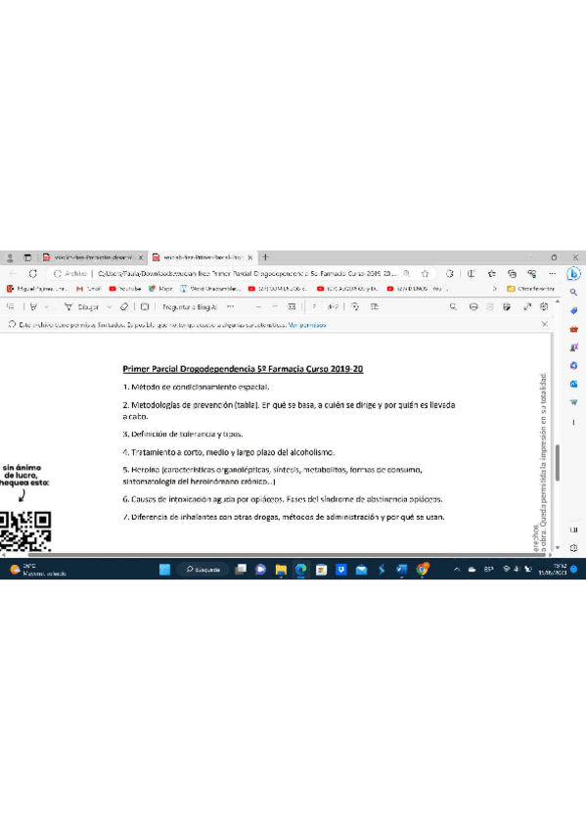Open the browser extensions icon
The height and width of the screenshot is (830, 586).
(450, 274)
